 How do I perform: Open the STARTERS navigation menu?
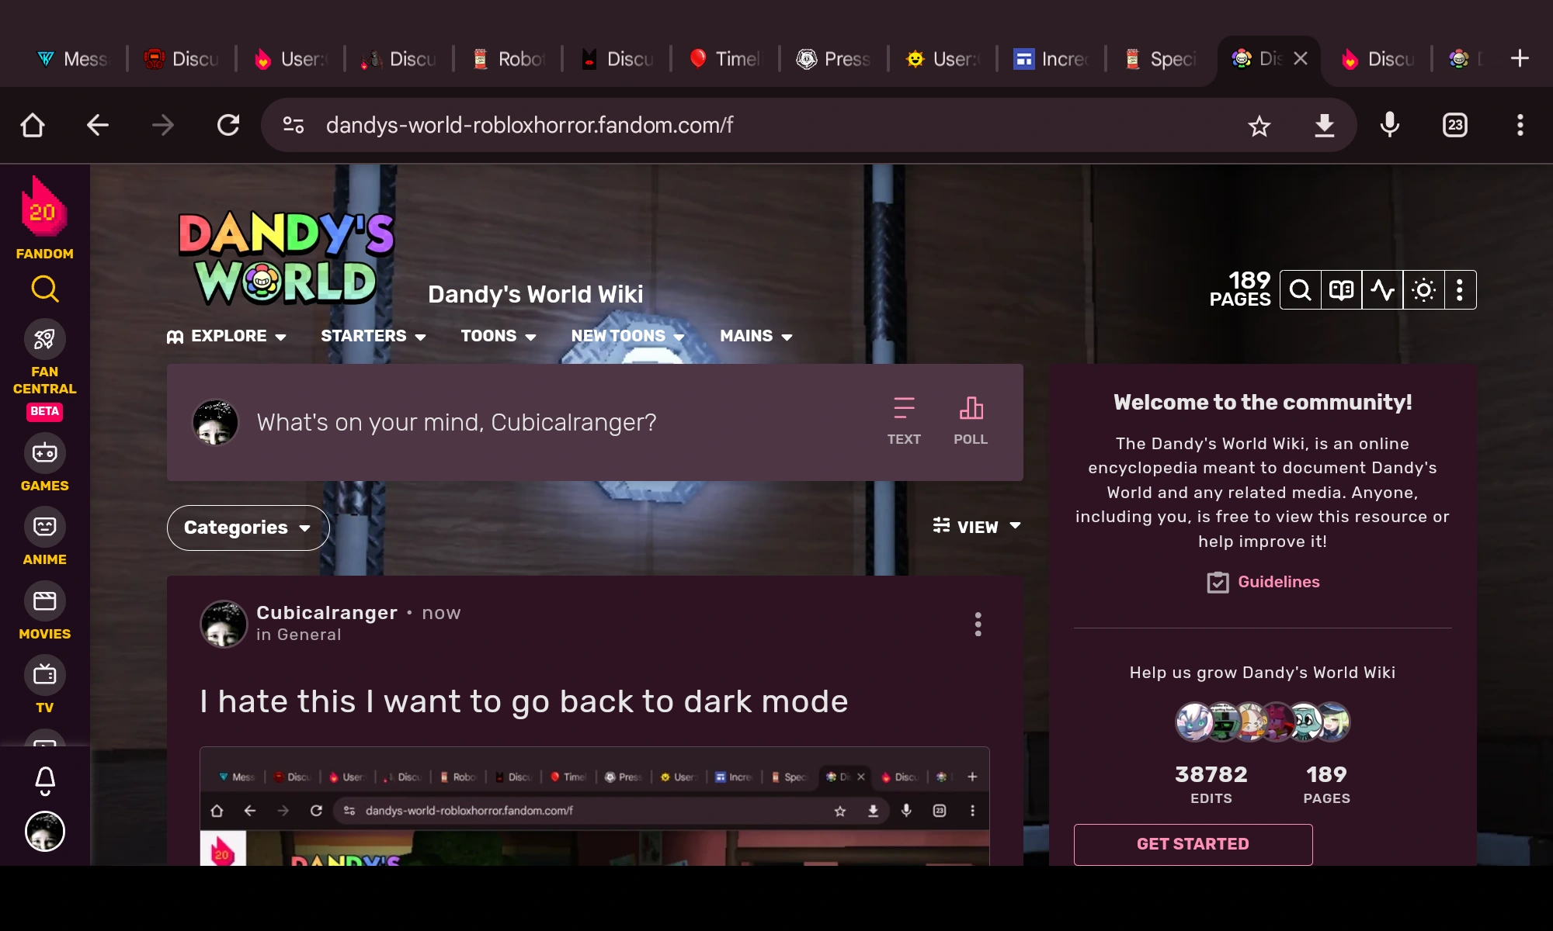tap(373, 336)
